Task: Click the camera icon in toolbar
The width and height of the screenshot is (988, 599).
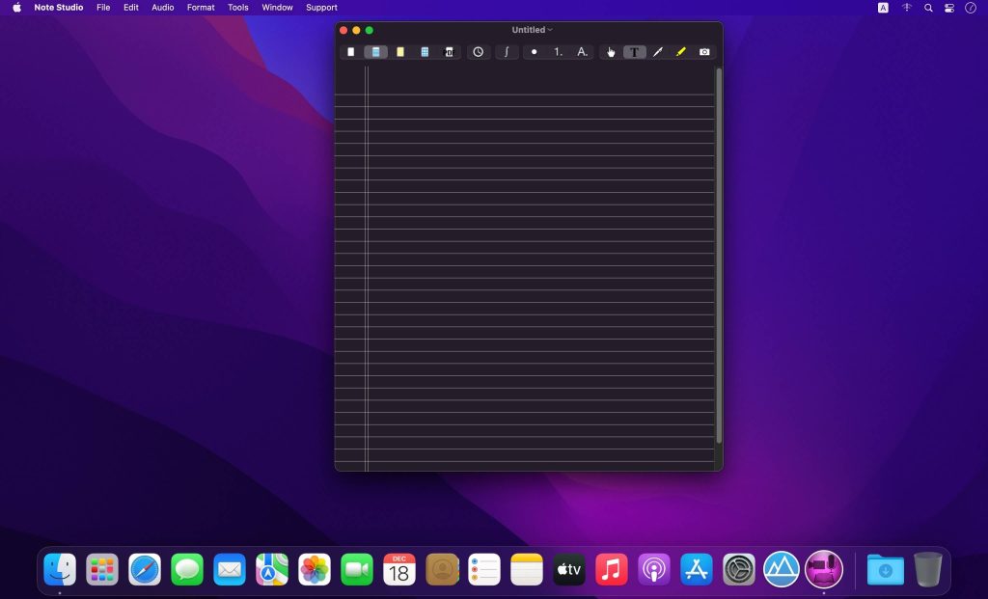Action: tap(704, 52)
